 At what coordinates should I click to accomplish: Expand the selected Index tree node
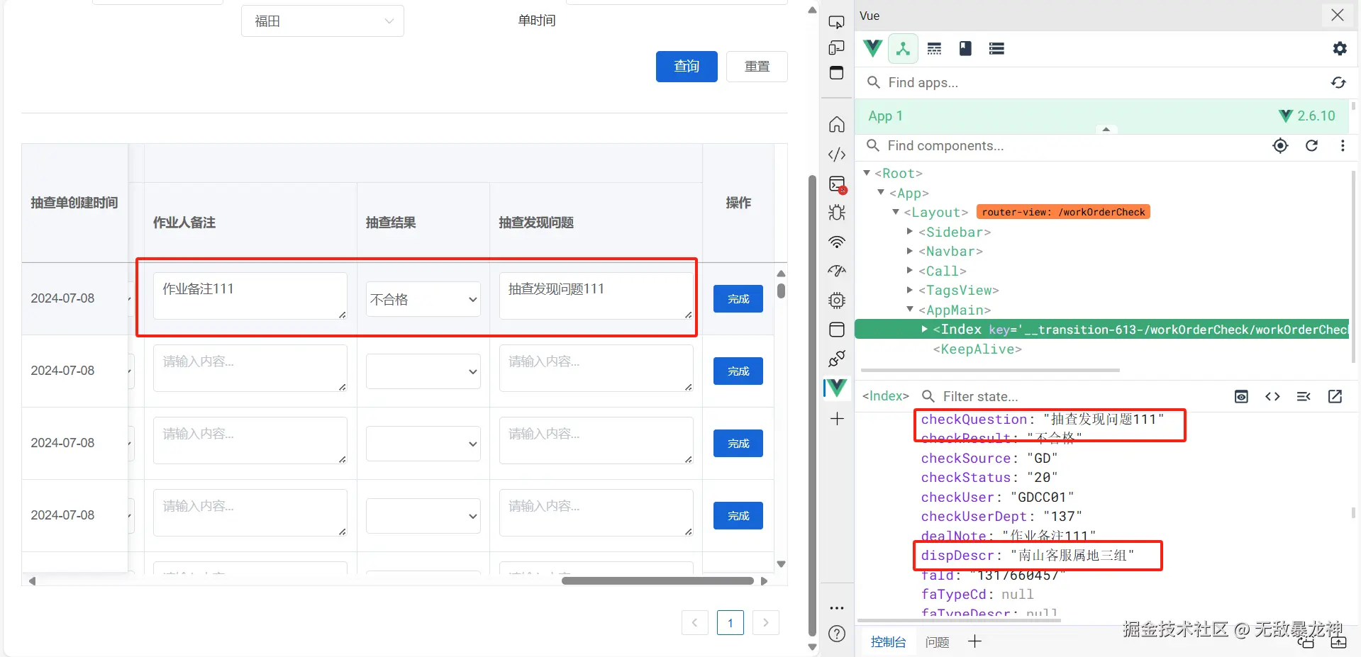(x=925, y=329)
